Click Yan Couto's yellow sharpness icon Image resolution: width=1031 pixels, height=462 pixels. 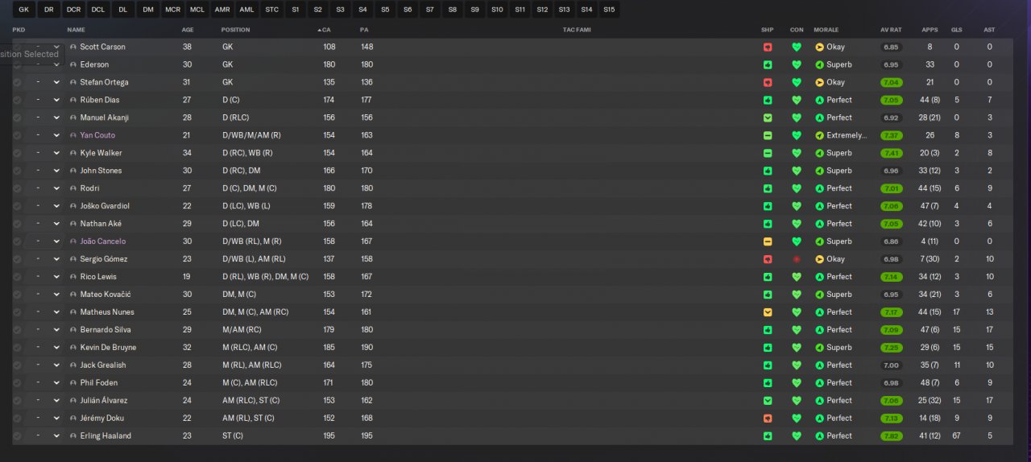[768, 135]
